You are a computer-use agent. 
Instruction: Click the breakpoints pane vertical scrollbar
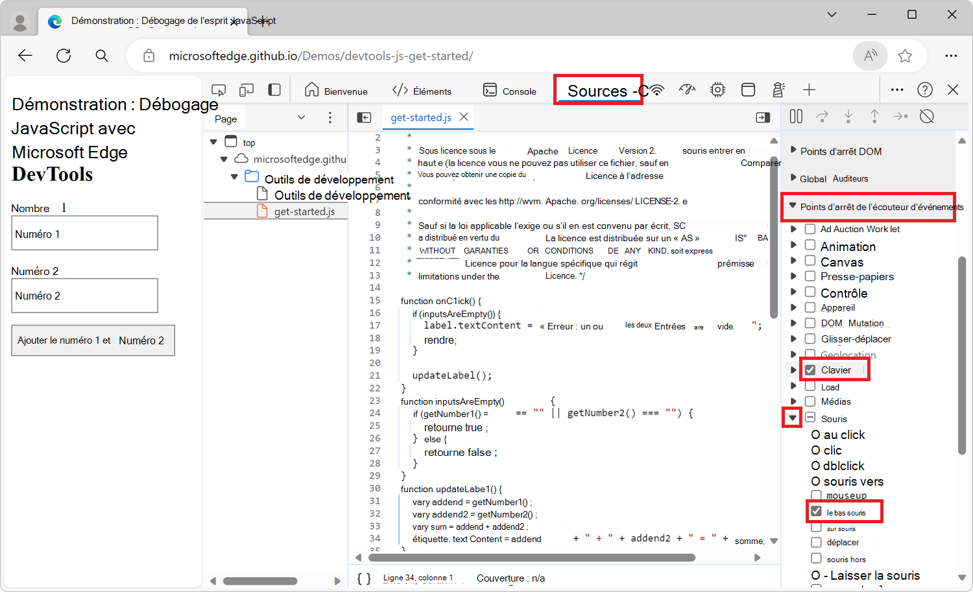[962, 355]
